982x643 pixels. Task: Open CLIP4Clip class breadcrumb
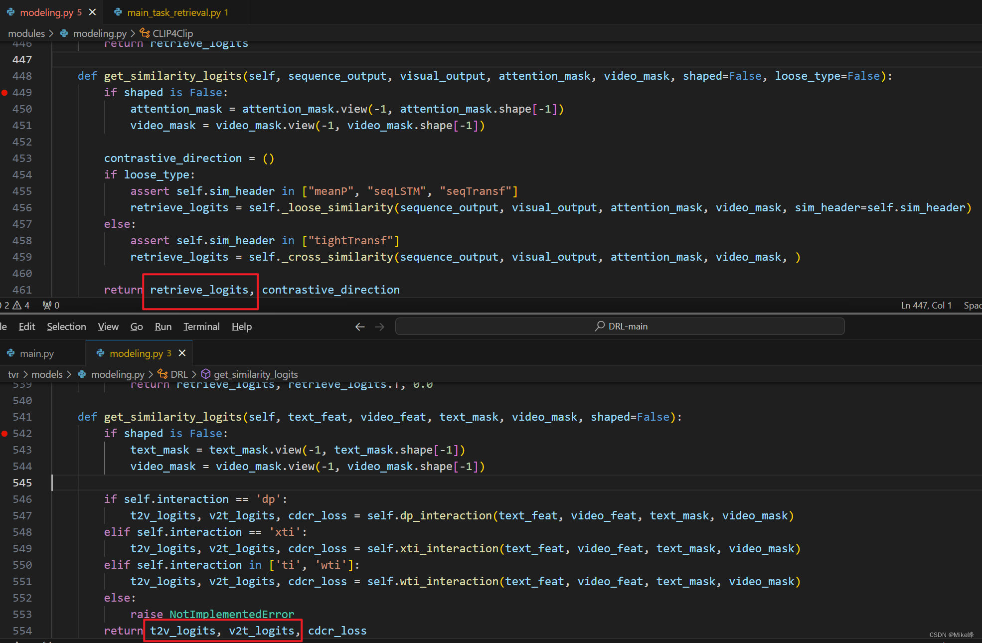(172, 33)
